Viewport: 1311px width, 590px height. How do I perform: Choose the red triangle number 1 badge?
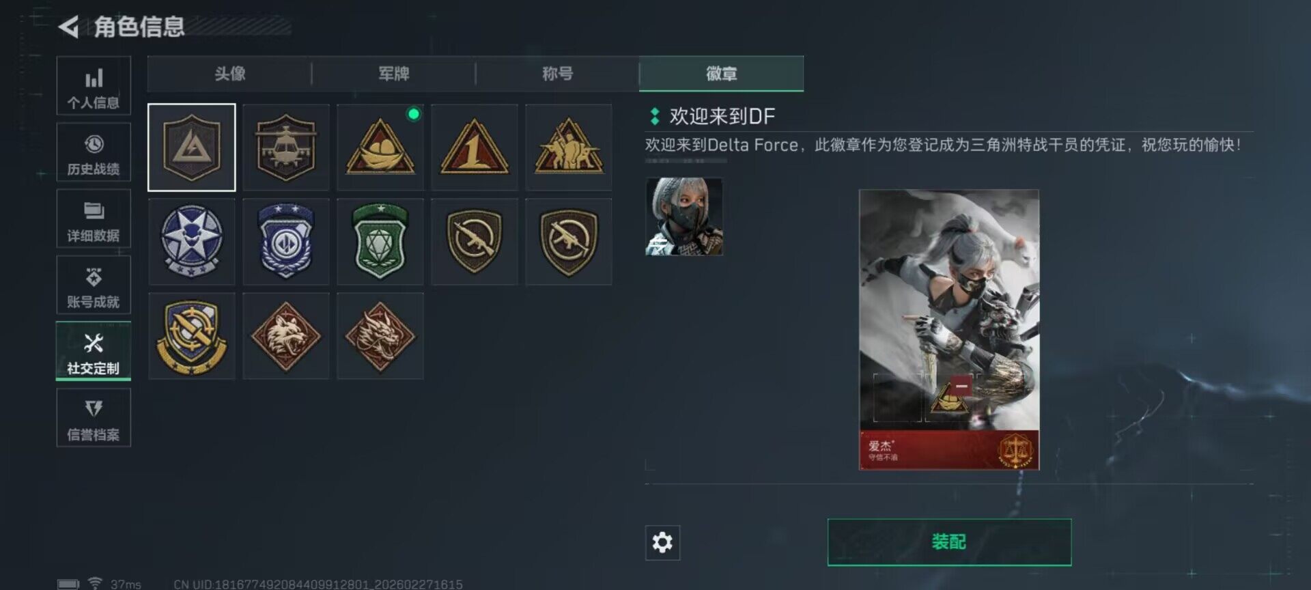475,147
